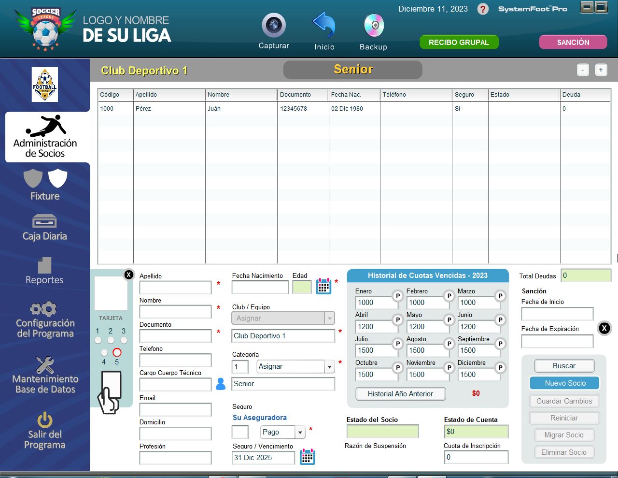Go to Reportes in the sidebar
This screenshot has width=618, height=478.
pos(44,271)
